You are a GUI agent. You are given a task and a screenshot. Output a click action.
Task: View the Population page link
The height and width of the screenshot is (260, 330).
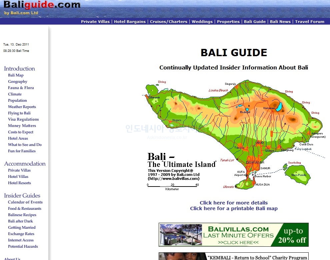coord(17,100)
